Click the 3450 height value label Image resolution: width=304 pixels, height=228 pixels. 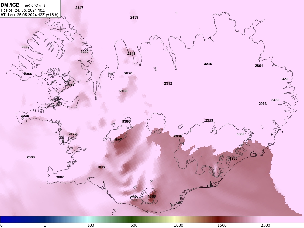[x=285, y=79]
